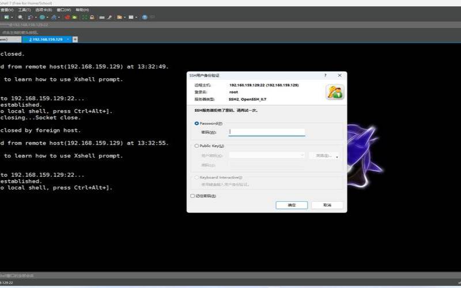Screen dimensions: 461x288
Task: Switch to the first session tab on left
Action: pos(10,39)
